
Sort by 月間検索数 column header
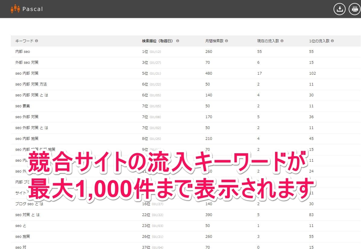pyautogui.click(x=214, y=41)
